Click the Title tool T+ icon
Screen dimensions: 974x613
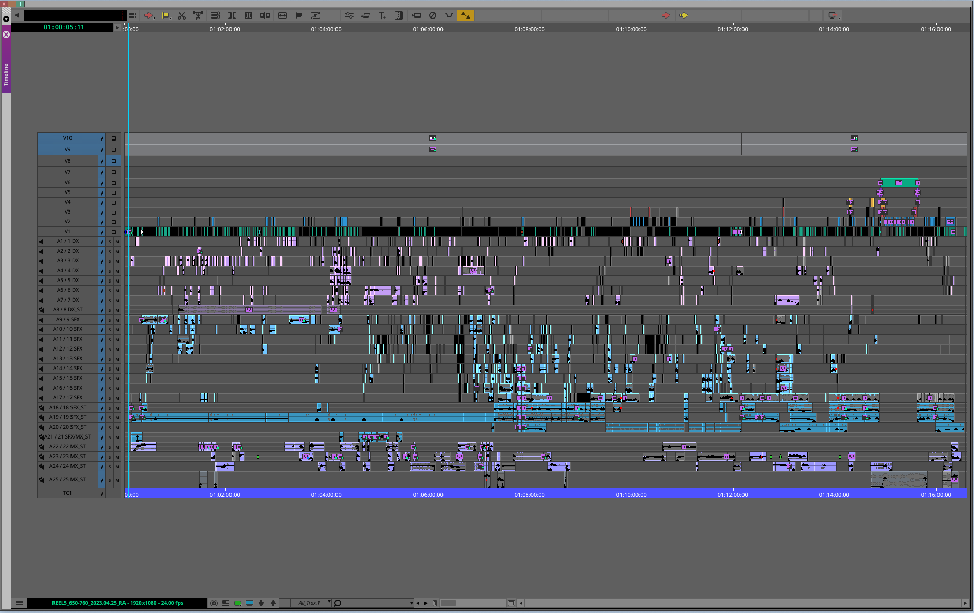(x=382, y=15)
